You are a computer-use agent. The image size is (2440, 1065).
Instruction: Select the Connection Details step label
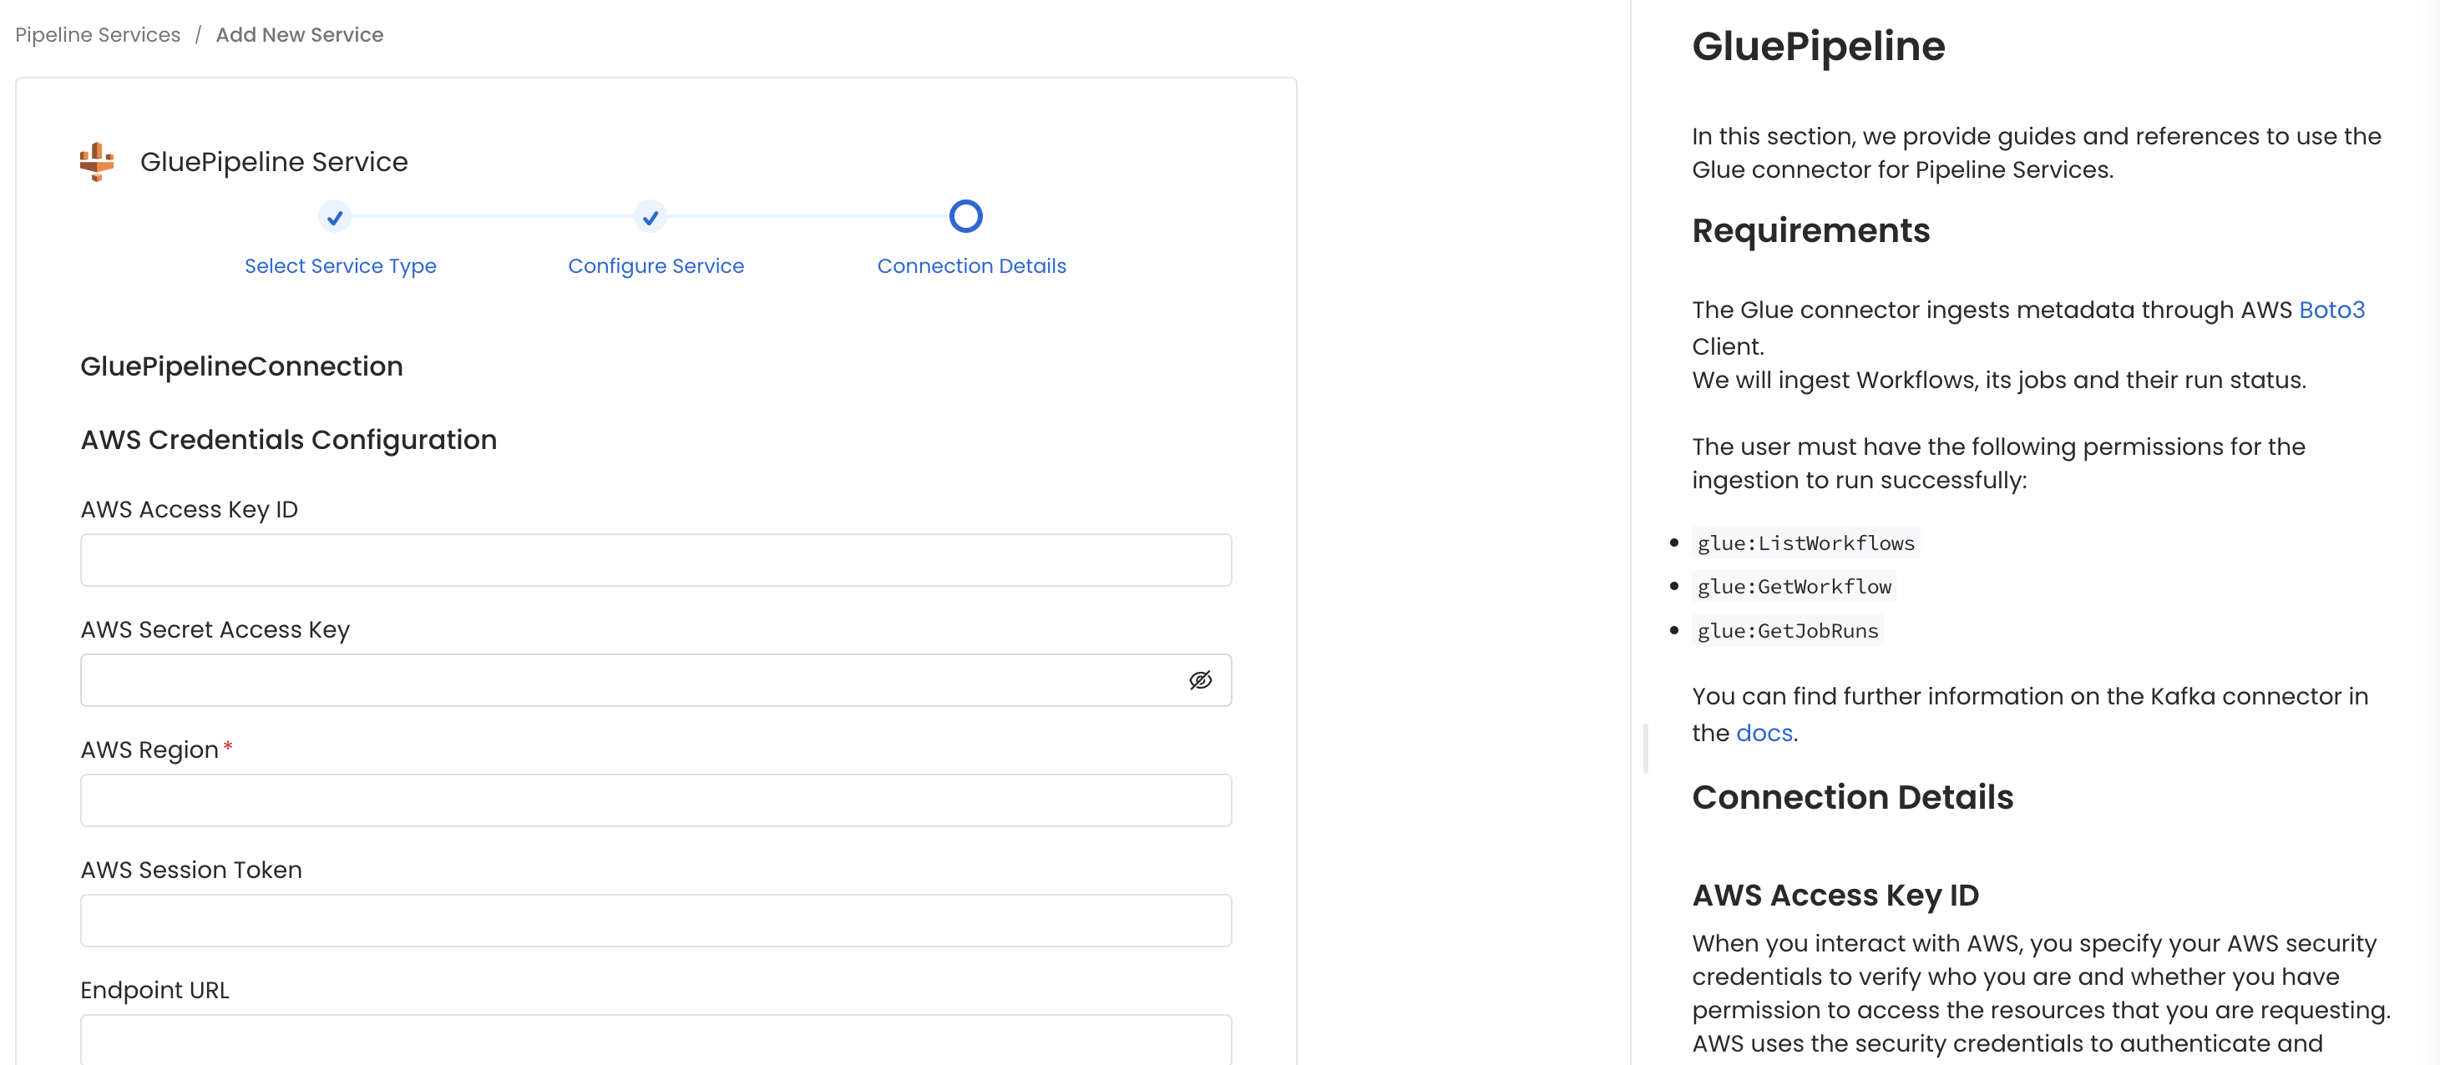pos(971,266)
